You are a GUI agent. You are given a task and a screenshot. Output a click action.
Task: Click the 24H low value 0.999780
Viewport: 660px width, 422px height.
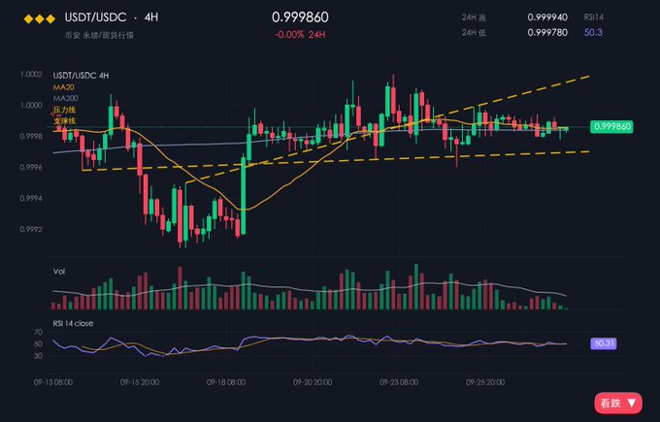point(547,32)
